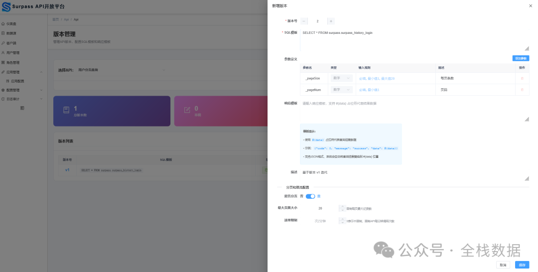
Task: Click the 添加参数 button
Action: coord(521,58)
